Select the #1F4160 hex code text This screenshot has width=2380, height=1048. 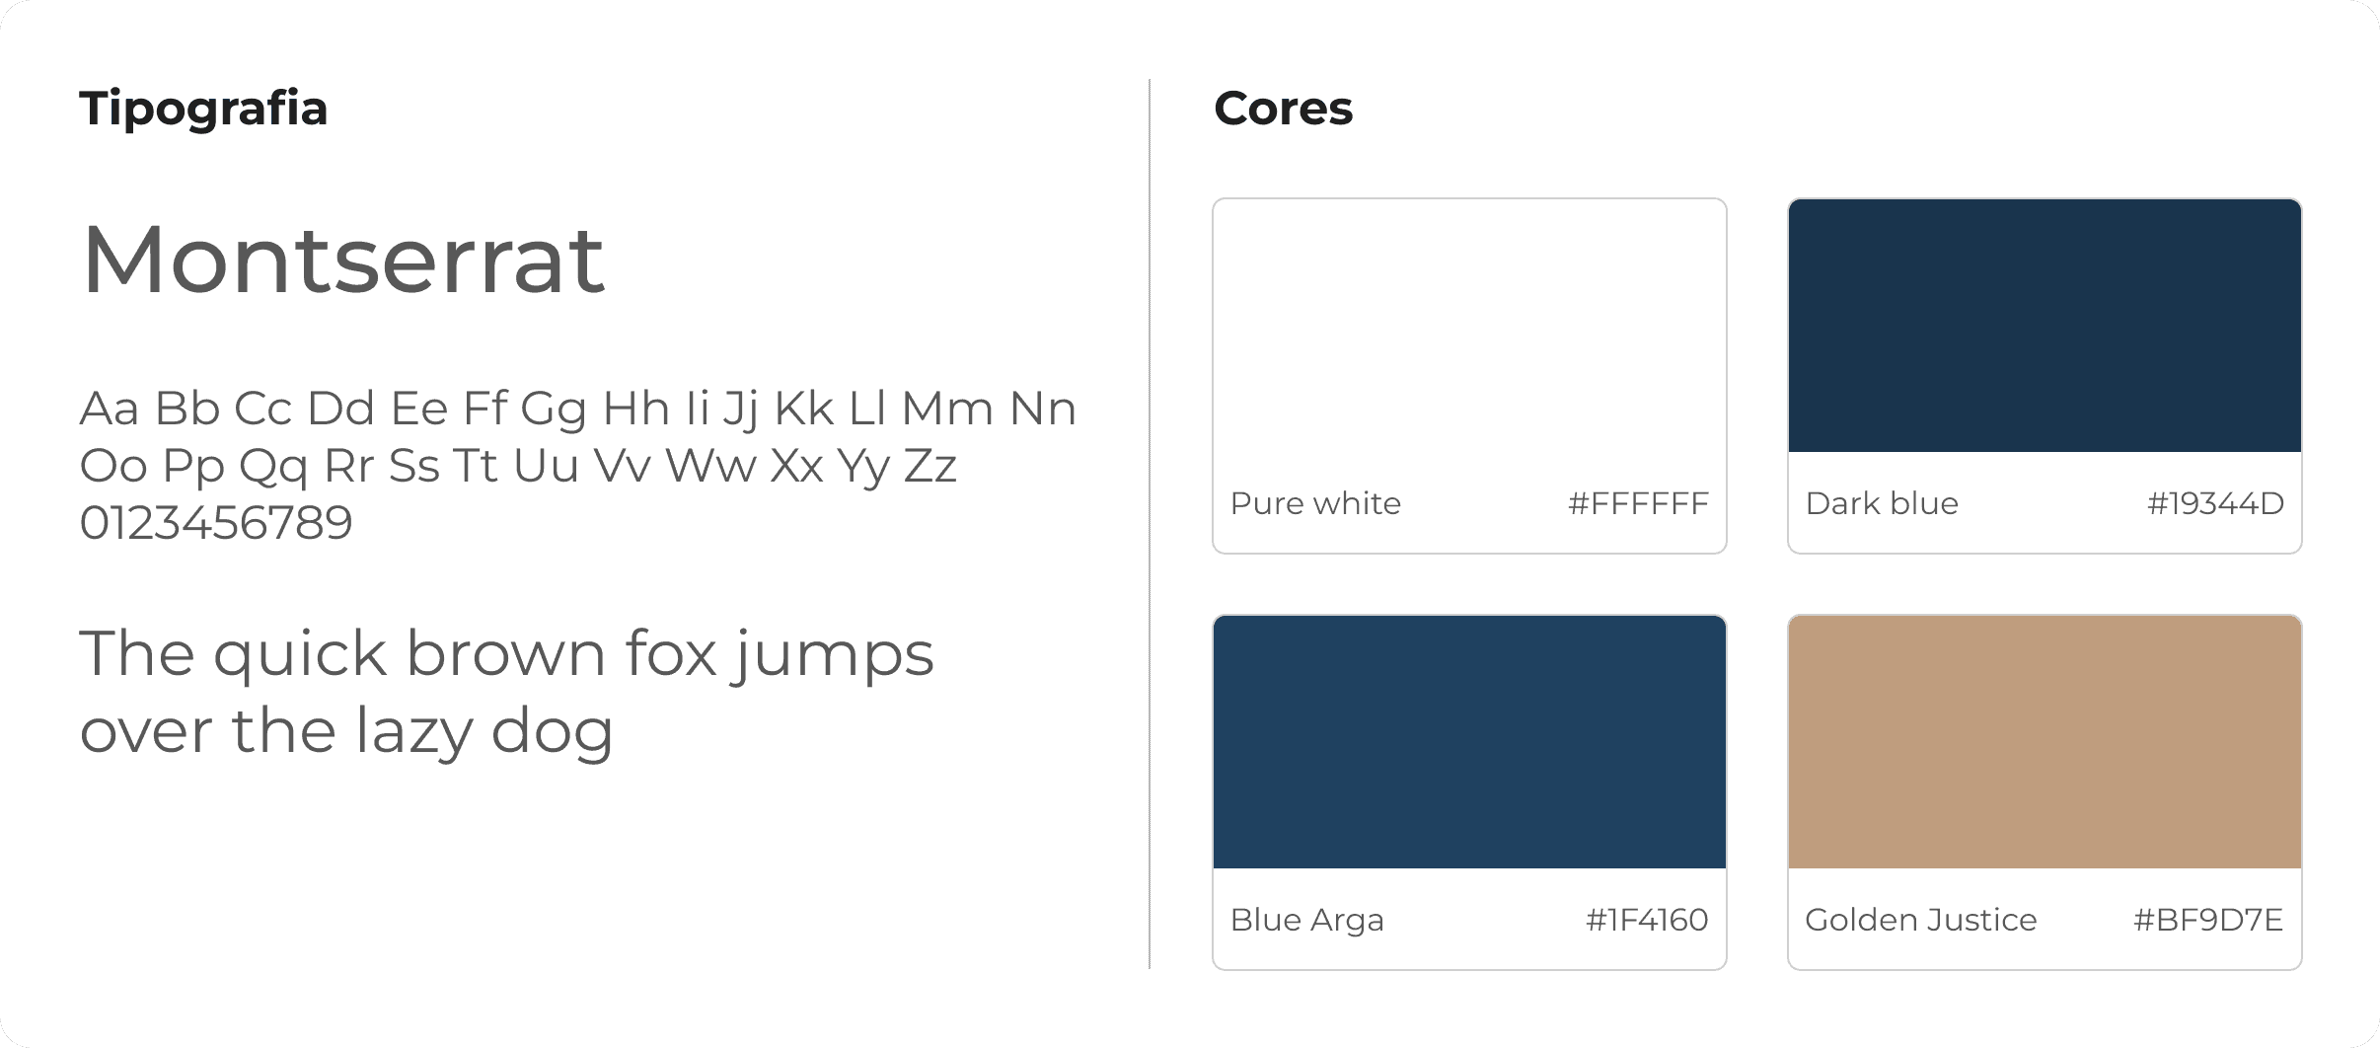(1647, 920)
